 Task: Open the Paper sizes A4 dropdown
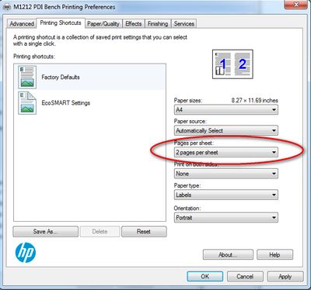[226, 109]
